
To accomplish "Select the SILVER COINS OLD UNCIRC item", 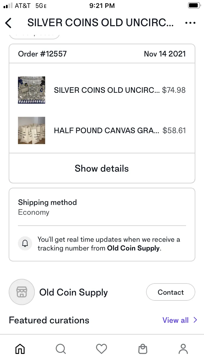I will [107, 90].
